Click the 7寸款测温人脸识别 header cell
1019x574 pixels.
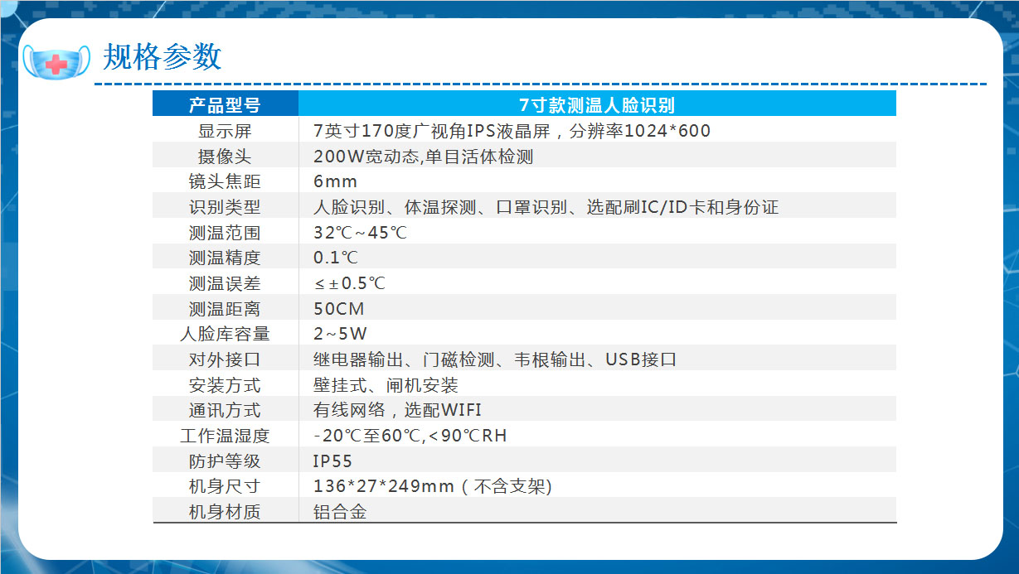point(597,104)
